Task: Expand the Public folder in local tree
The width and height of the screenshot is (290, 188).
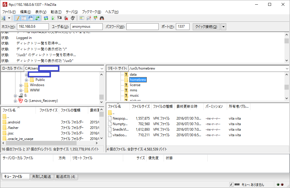Action: click(26, 80)
